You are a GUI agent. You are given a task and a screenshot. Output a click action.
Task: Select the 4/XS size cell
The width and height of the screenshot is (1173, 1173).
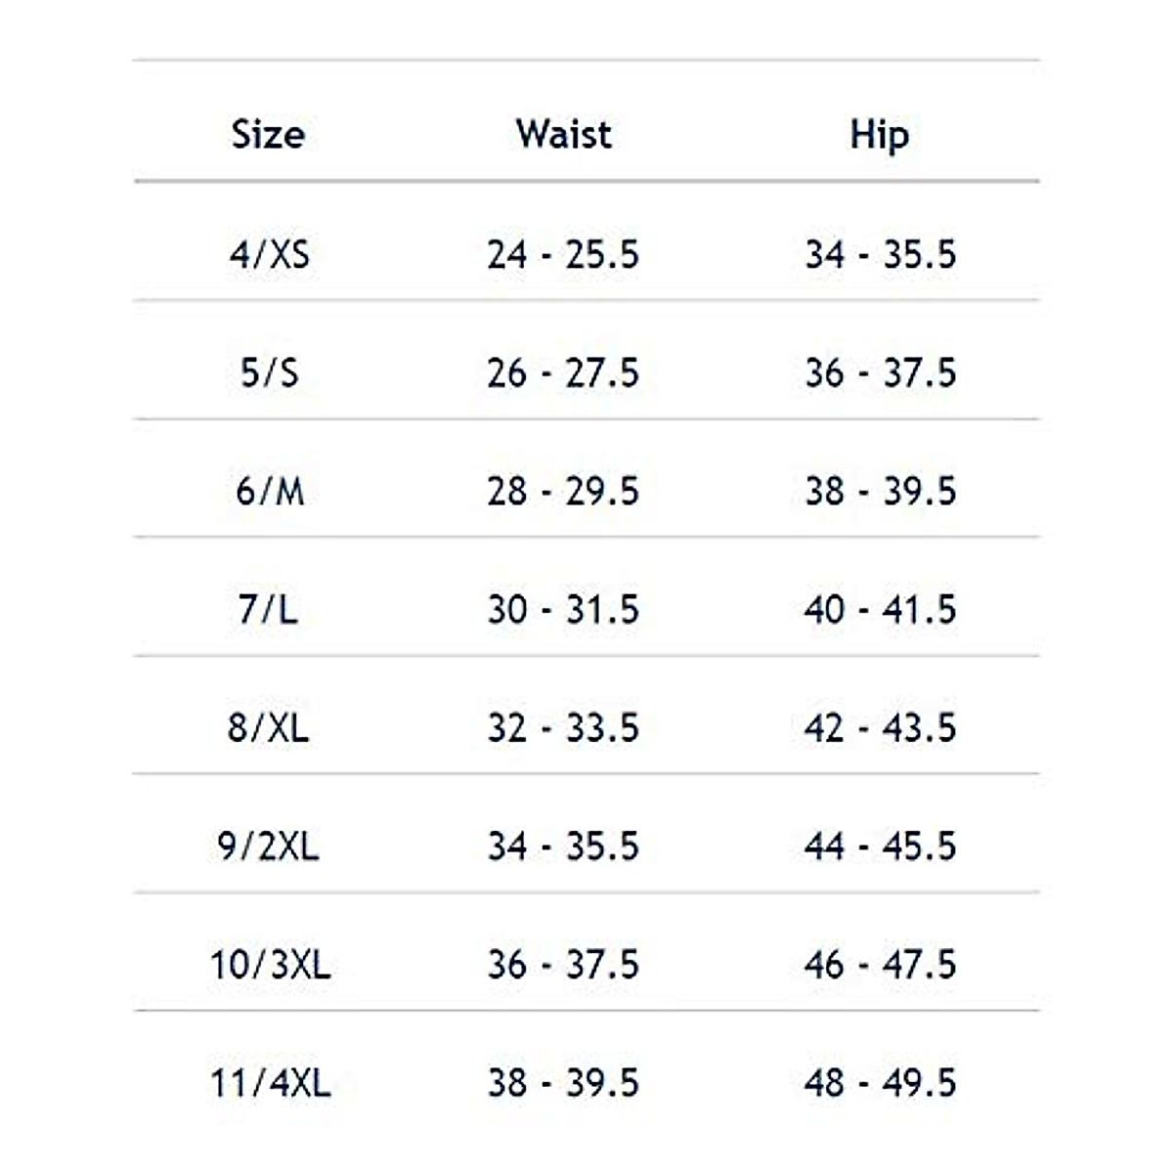click(x=269, y=254)
